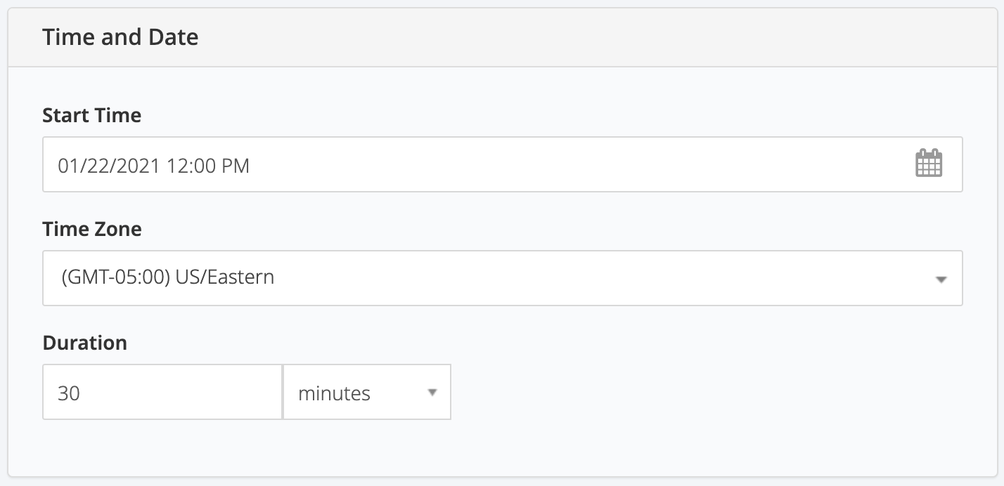
Task: Open the US/Eastern time zone selector
Action: [x=503, y=278]
